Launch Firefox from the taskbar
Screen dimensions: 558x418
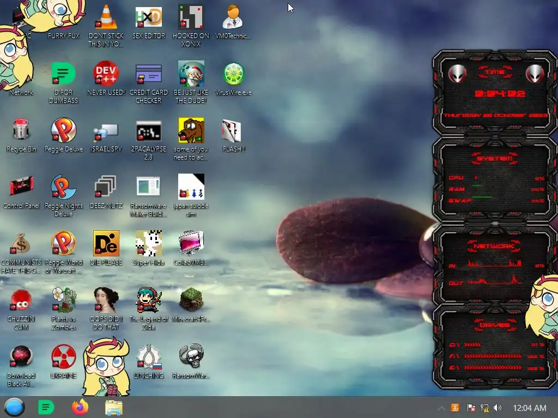[x=80, y=407]
